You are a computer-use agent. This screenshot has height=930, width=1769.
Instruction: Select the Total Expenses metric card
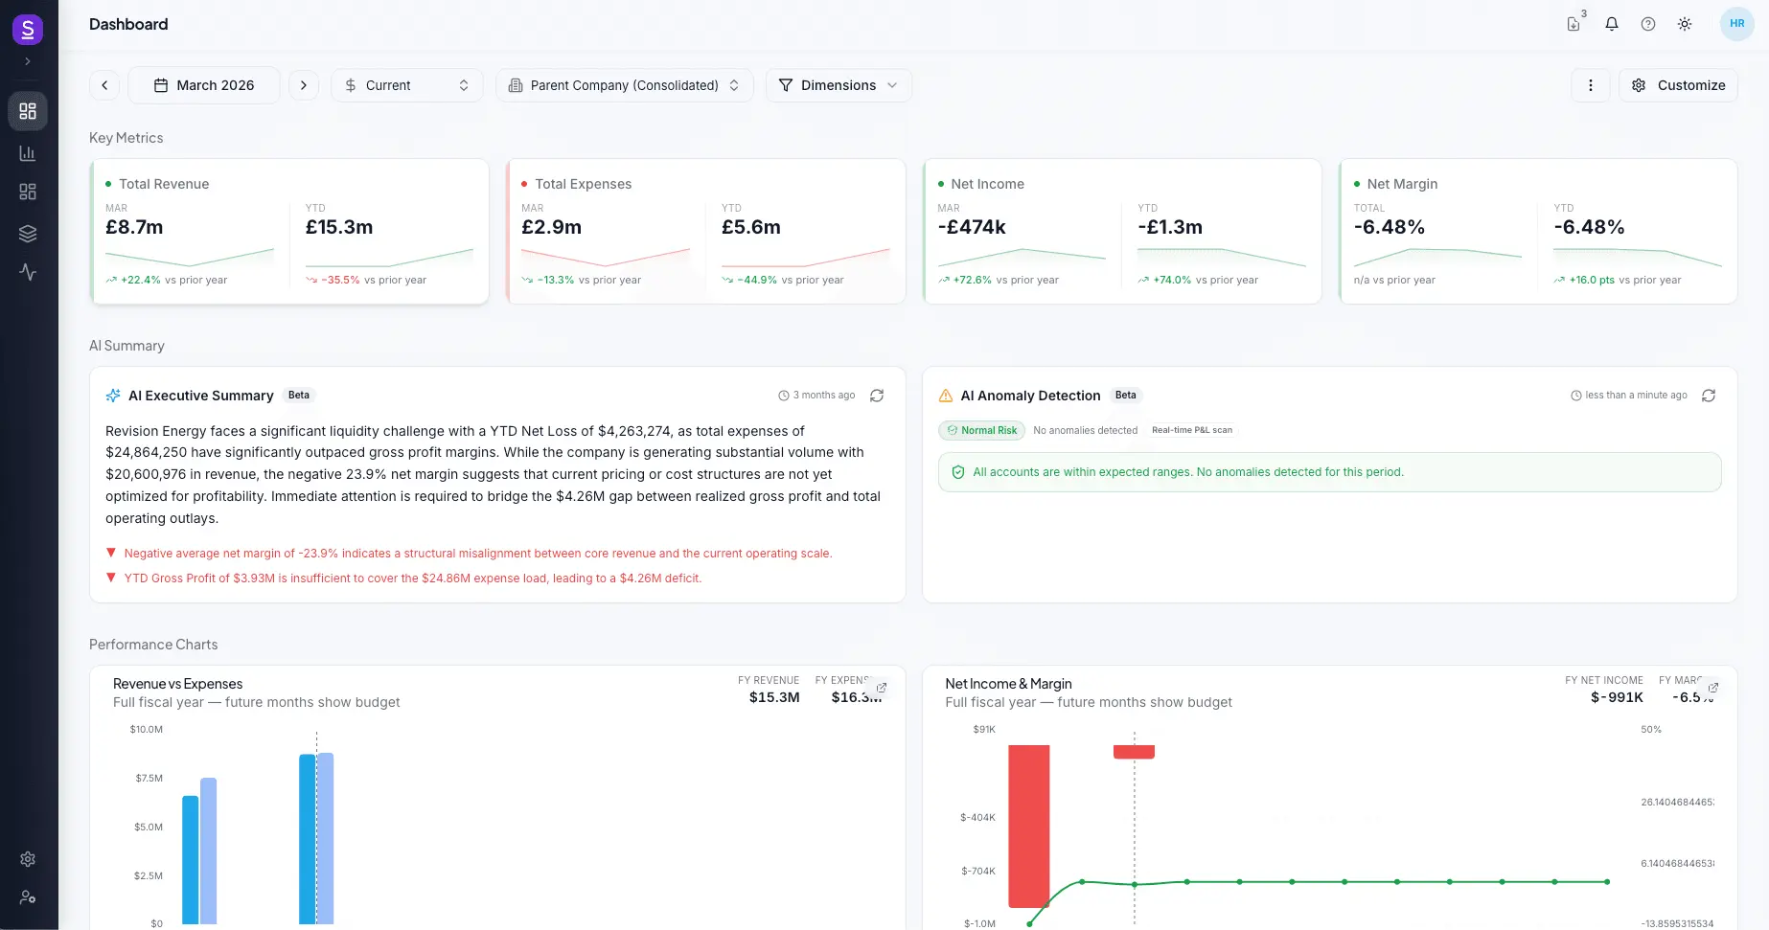pyautogui.click(x=705, y=232)
